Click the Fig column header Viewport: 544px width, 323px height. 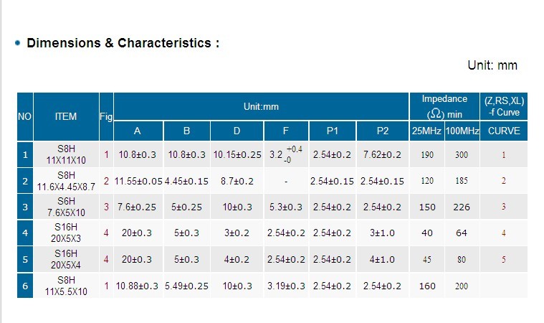coord(106,117)
